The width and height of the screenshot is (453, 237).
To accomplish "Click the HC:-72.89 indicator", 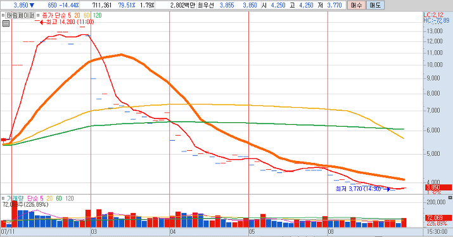I will click(437, 20).
